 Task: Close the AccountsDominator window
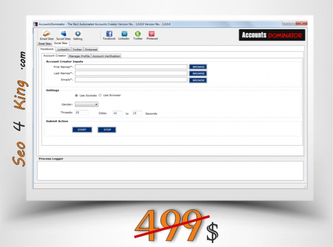coord(302,23)
